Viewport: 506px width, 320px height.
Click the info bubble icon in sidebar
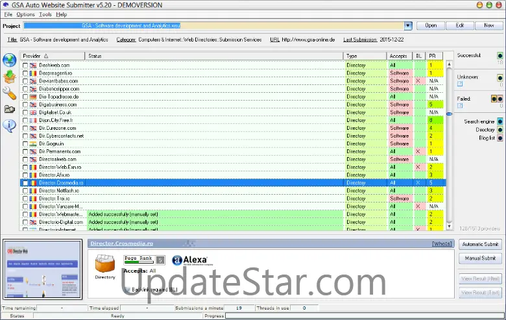[9, 125]
